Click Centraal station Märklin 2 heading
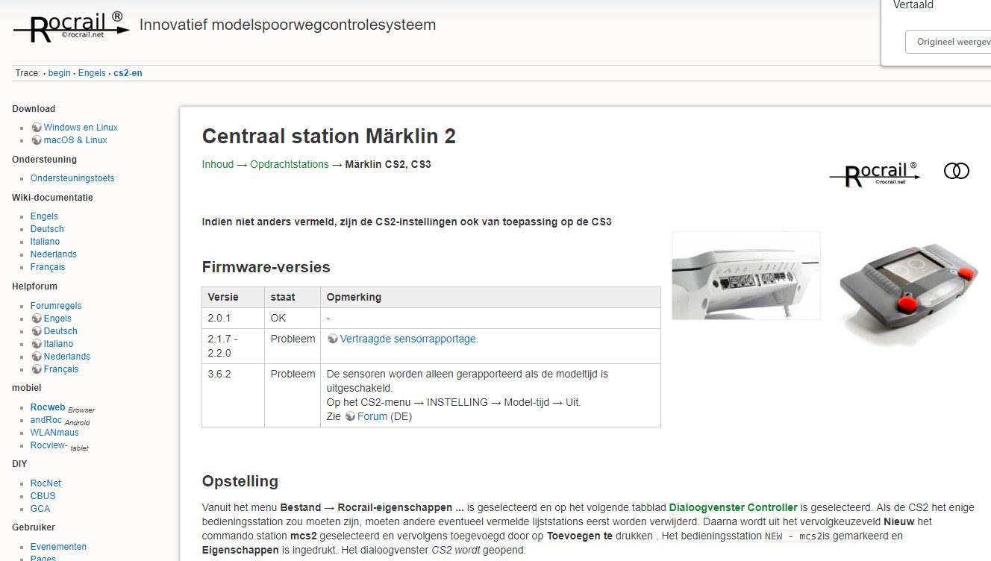Image resolution: width=991 pixels, height=561 pixels. click(x=328, y=137)
